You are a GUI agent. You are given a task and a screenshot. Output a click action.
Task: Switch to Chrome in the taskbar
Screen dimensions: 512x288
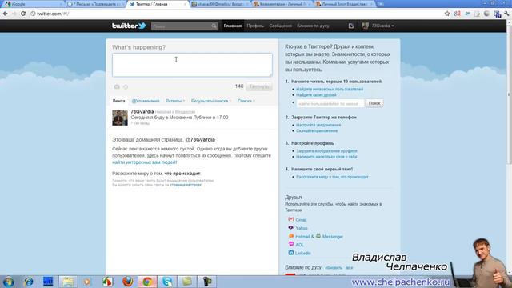click(x=147, y=282)
